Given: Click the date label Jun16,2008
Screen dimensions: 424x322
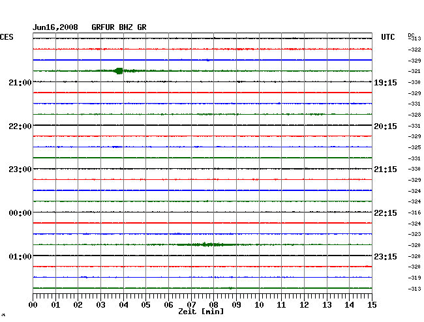Looking at the screenshot, I should [55, 27].
